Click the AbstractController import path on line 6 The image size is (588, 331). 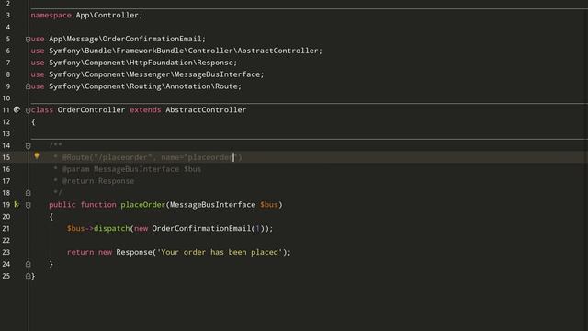click(184, 51)
